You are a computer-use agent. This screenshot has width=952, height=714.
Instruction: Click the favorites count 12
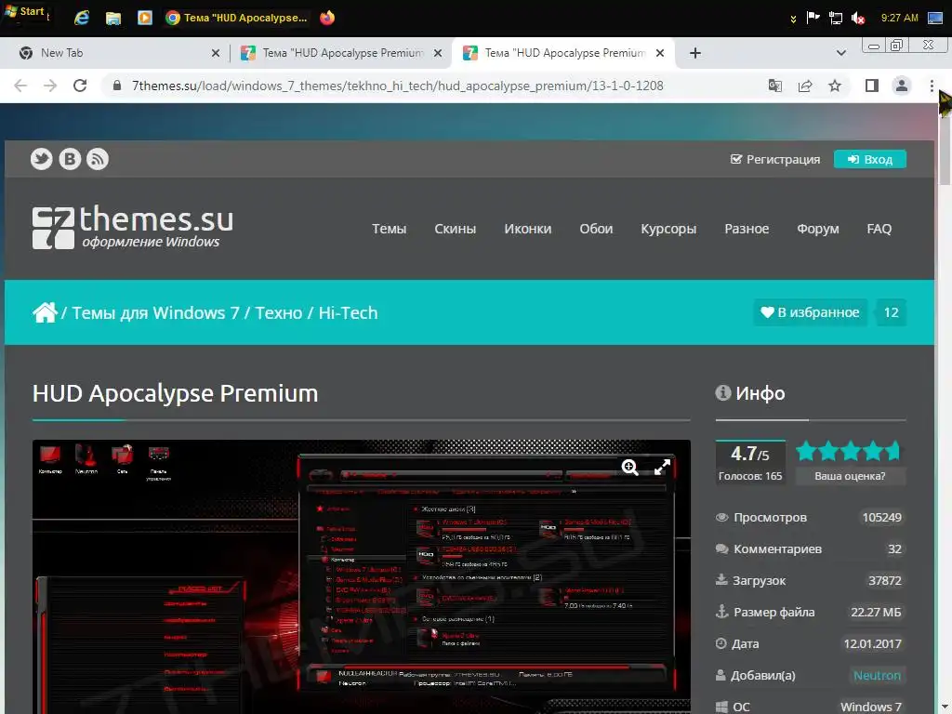[x=891, y=312]
